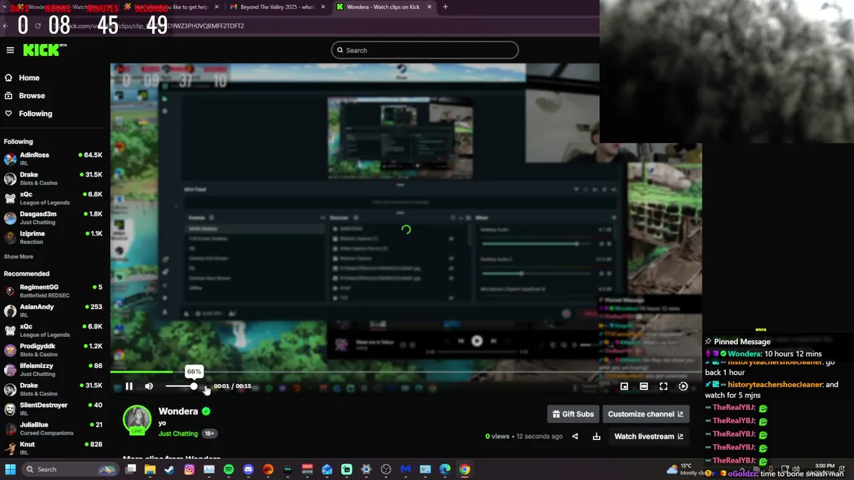Pause the clip playback
Image resolution: width=854 pixels, height=480 pixels.
tap(129, 386)
